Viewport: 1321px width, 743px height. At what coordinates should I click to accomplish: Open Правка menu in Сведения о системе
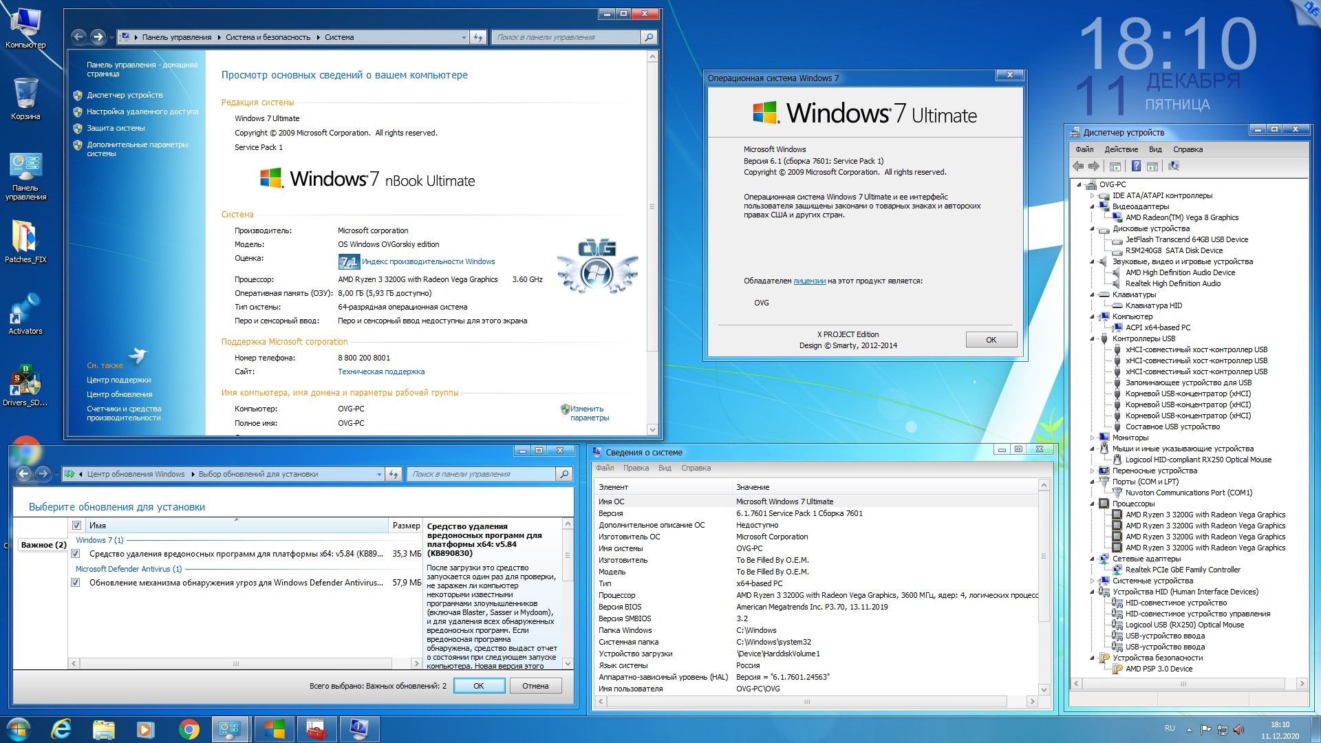coord(636,468)
